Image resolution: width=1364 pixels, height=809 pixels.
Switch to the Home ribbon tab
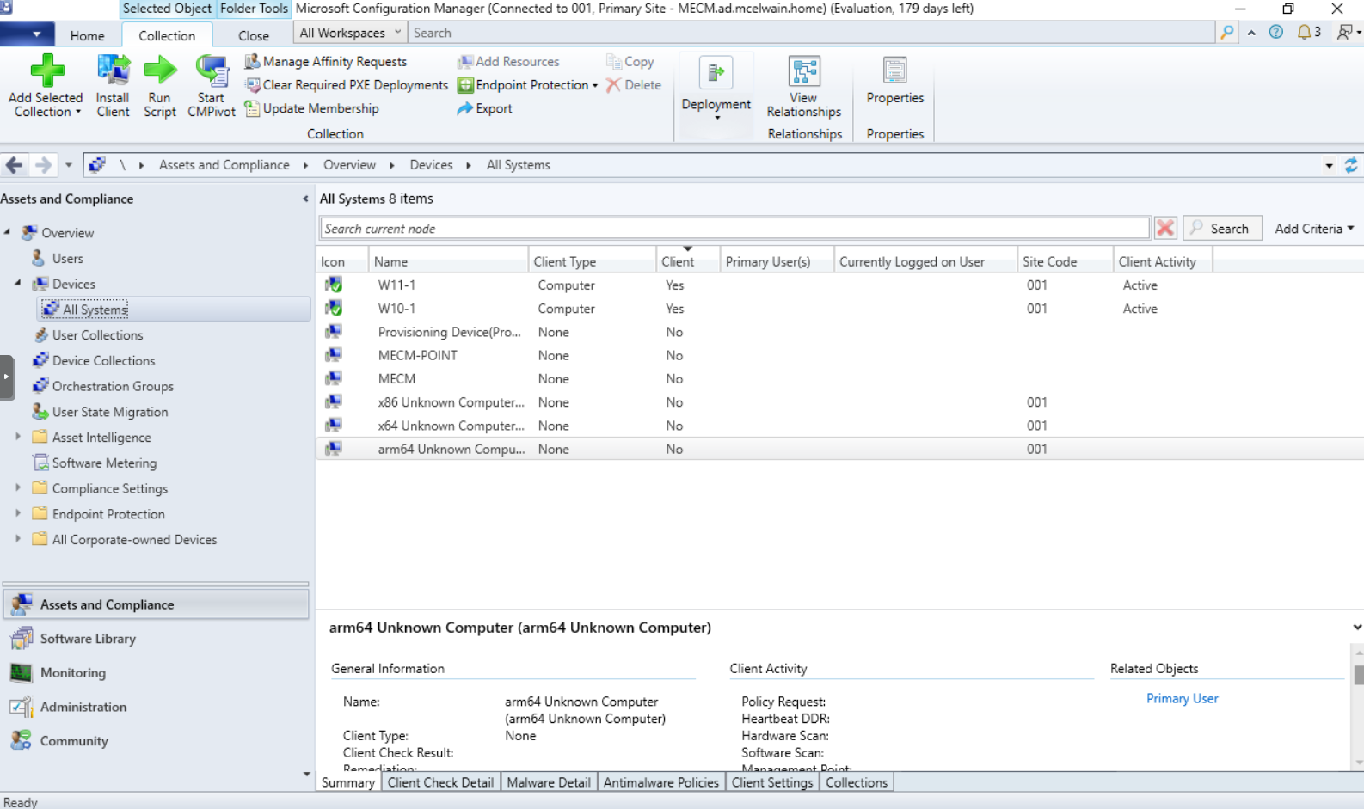point(87,36)
